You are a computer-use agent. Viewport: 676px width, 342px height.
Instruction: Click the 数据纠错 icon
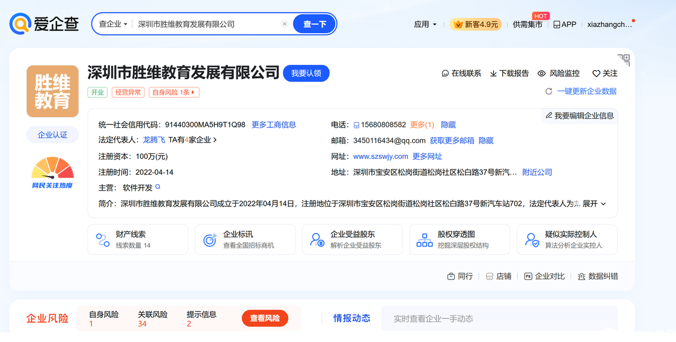coord(582,277)
